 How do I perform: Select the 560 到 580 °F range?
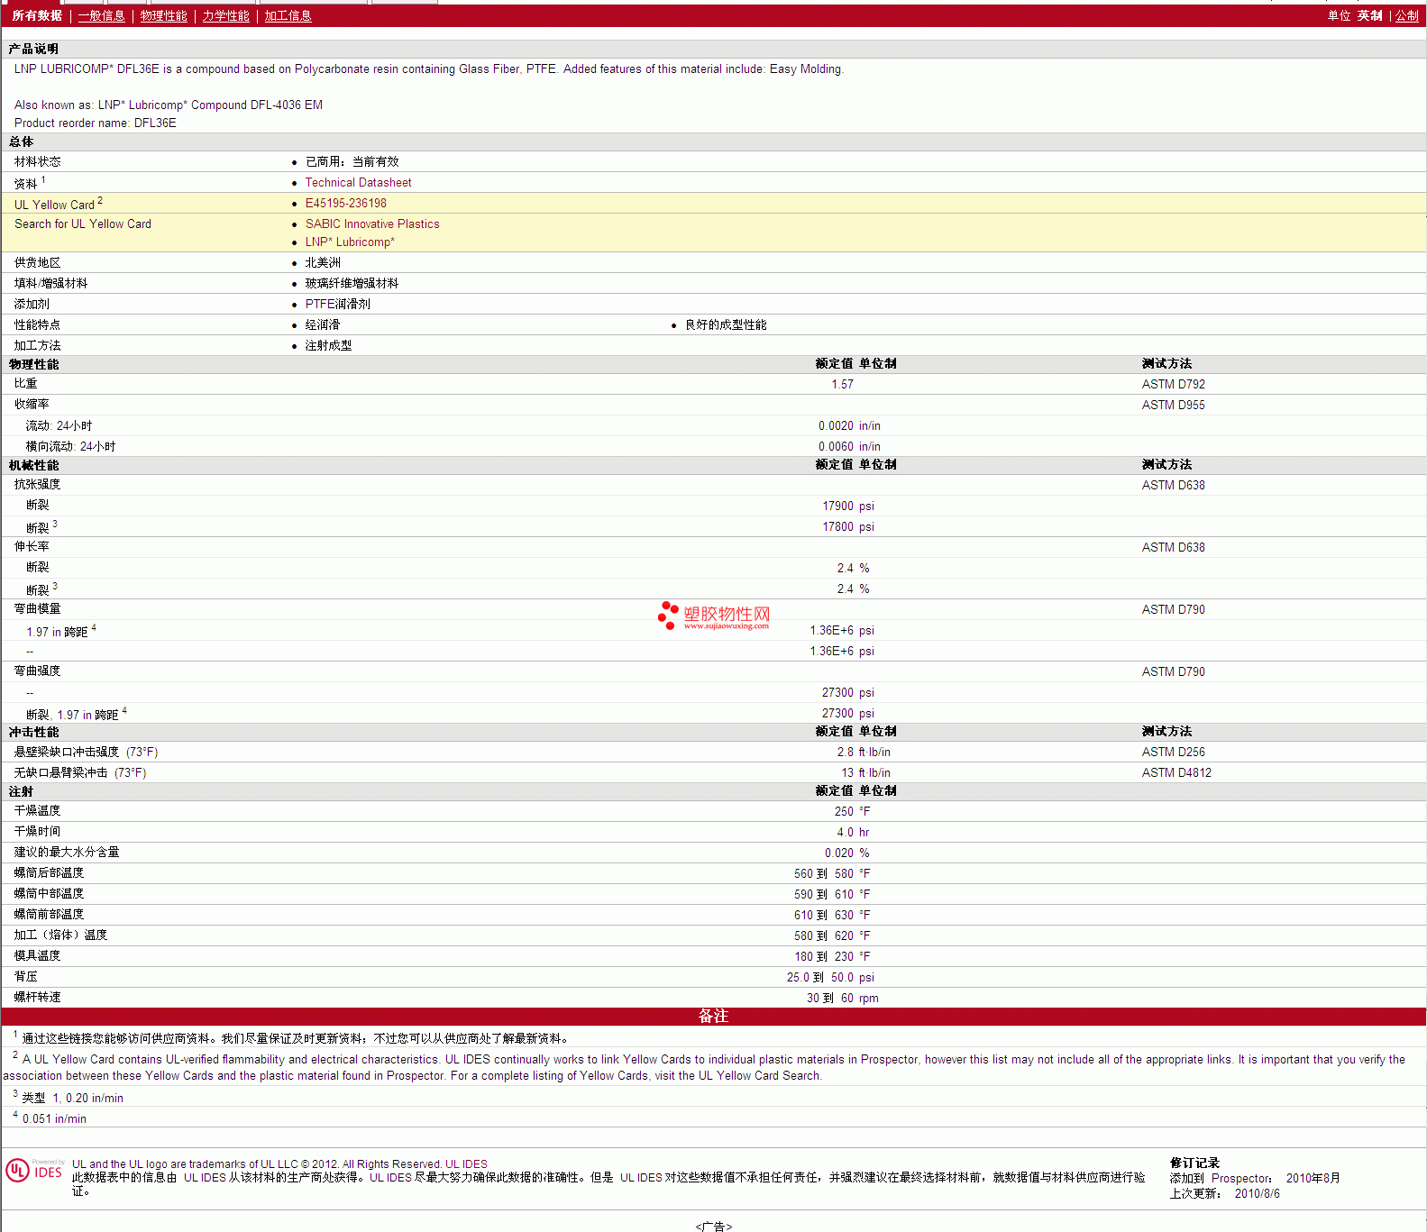pos(832,874)
